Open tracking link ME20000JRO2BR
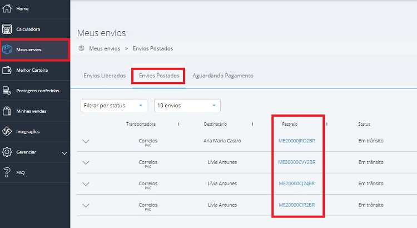This screenshot has width=417, height=228. 297,141
